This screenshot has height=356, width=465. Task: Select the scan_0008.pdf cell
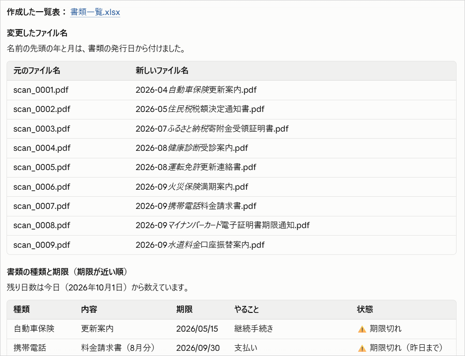(x=42, y=226)
